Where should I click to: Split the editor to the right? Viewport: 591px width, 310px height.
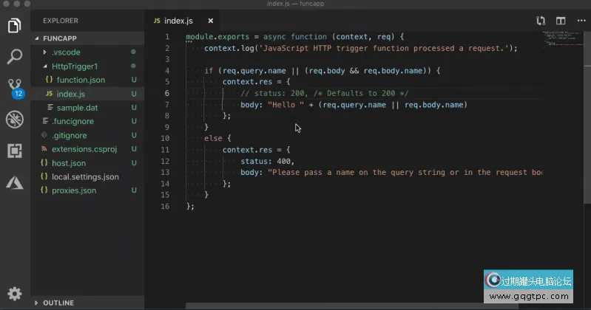pos(561,21)
